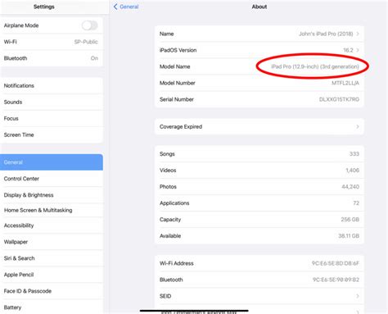The height and width of the screenshot is (314, 388).
Task: Open Wi-Fi settings row
Action: click(52, 42)
